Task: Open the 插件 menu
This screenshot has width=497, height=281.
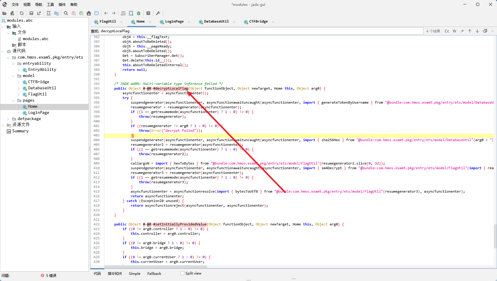Action: click(x=62, y=4)
